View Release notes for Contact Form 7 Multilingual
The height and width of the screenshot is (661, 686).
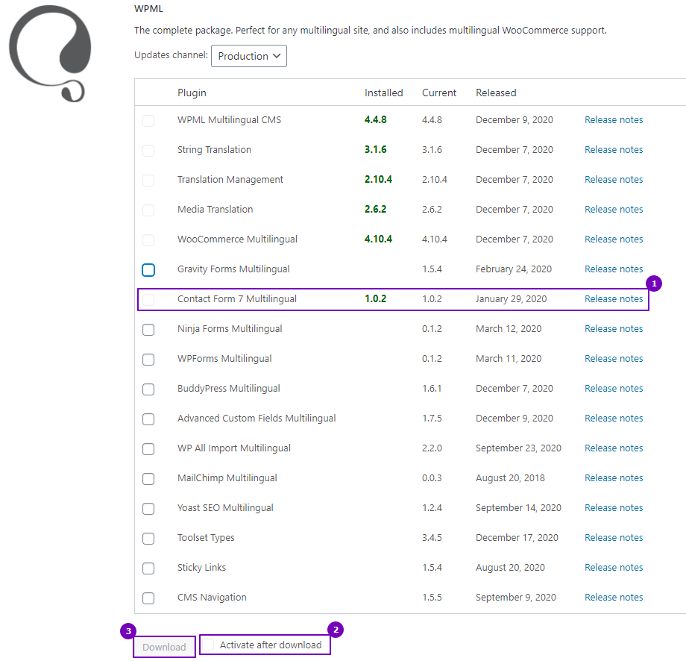(x=614, y=298)
